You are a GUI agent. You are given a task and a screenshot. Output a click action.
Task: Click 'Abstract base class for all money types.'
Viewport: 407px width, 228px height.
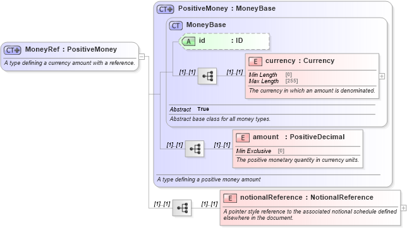pos(220,119)
